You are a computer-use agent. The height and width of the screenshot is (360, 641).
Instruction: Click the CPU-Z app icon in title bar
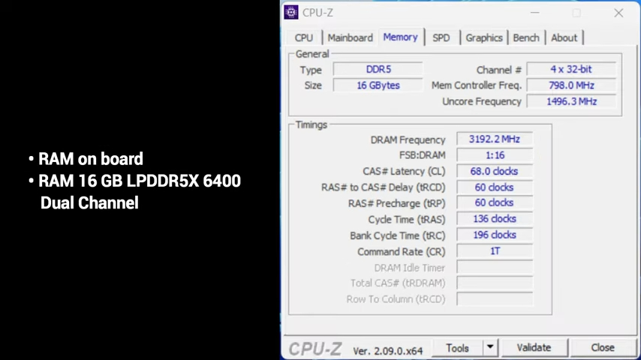click(x=291, y=13)
